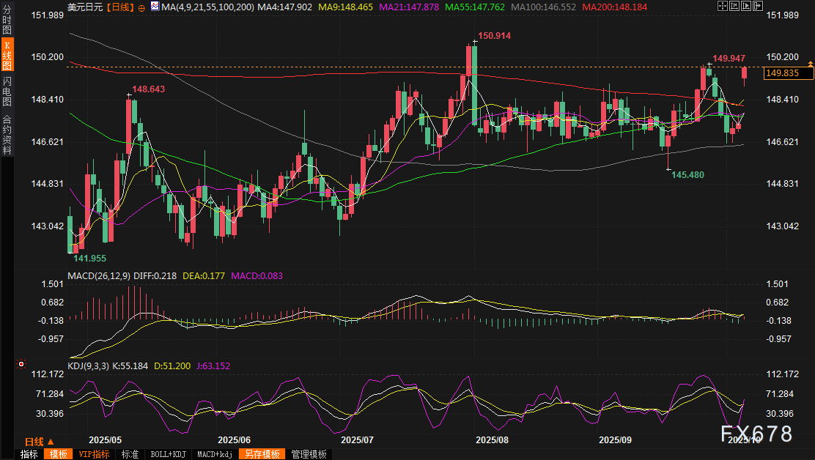
Task: Select the K线图 tab in left sidebar
Action: pos(7,55)
